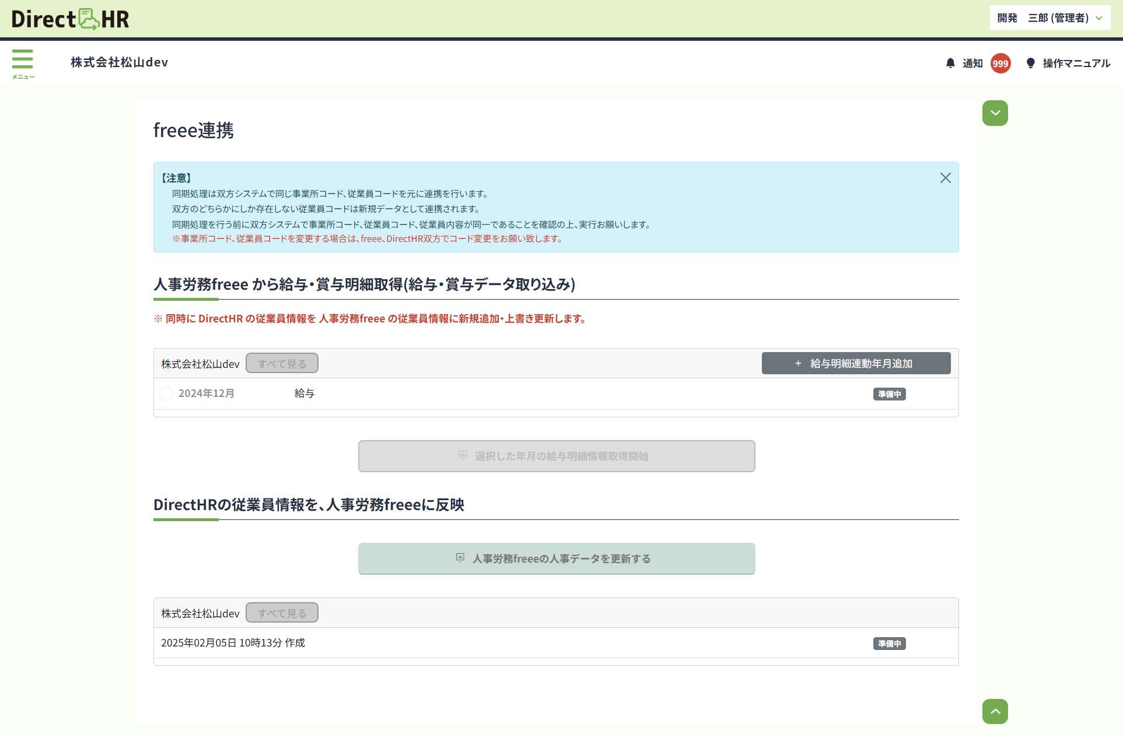Open the 操作マニュアル link
The width and height of the screenshot is (1123, 738).
click(1076, 63)
